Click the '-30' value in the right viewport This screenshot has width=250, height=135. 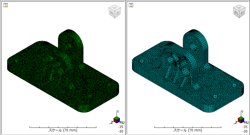(245, 131)
